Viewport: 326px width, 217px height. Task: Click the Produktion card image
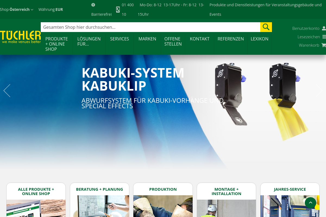[163, 206]
